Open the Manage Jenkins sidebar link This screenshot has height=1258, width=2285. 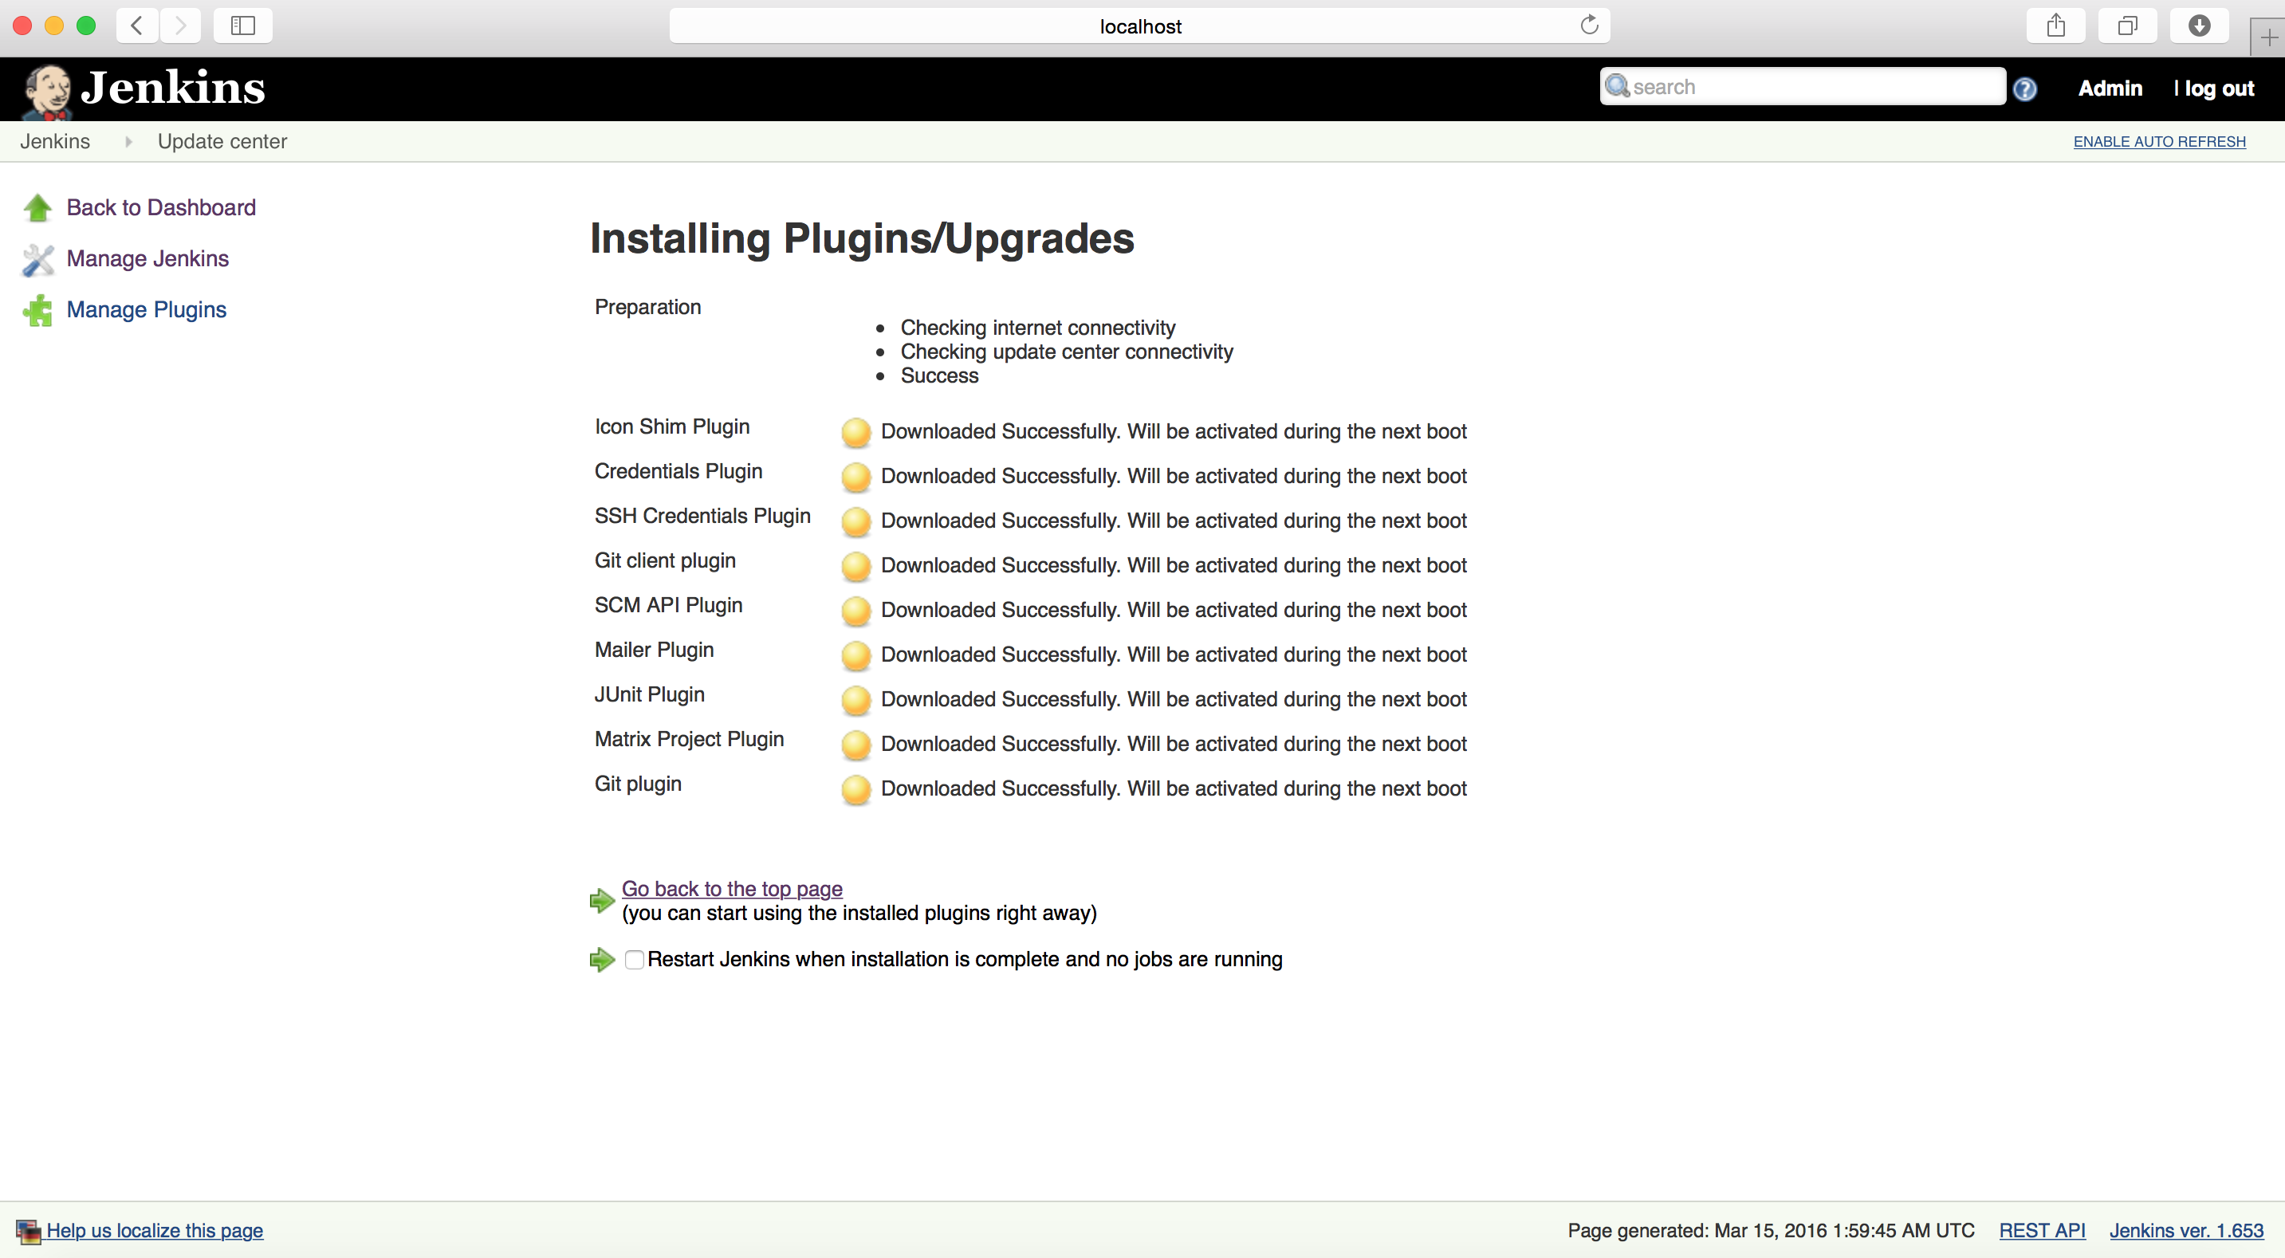point(148,259)
